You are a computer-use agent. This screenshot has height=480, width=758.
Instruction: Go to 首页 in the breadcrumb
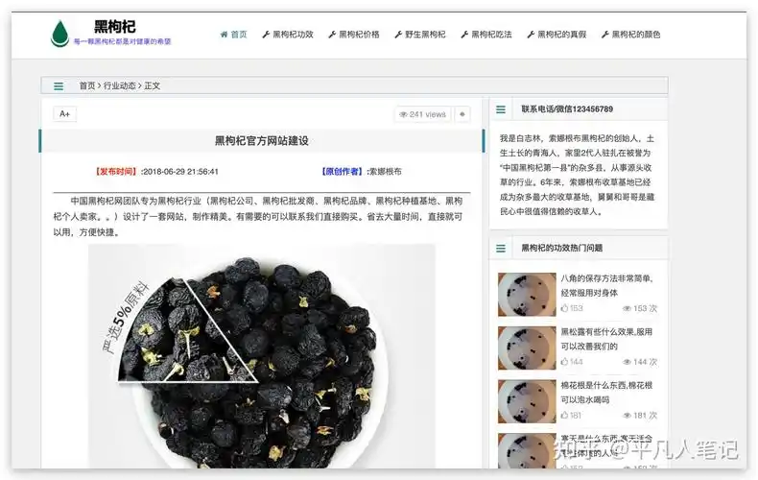coord(87,85)
